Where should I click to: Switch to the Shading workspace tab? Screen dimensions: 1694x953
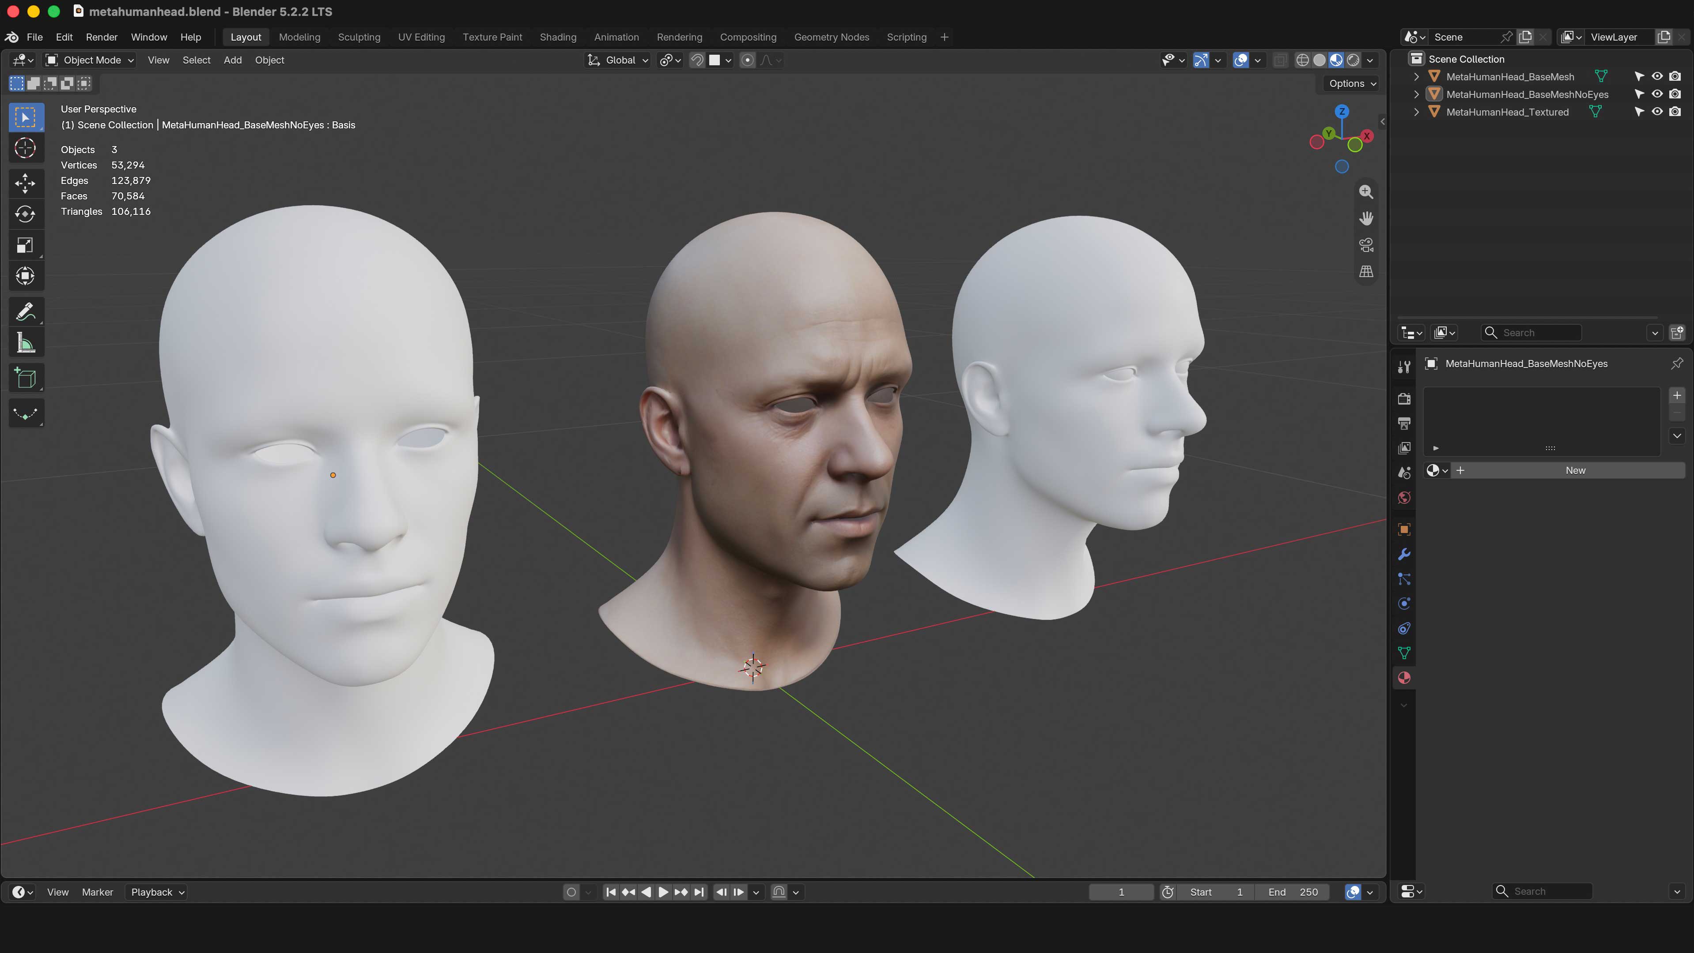(x=558, y=38)
